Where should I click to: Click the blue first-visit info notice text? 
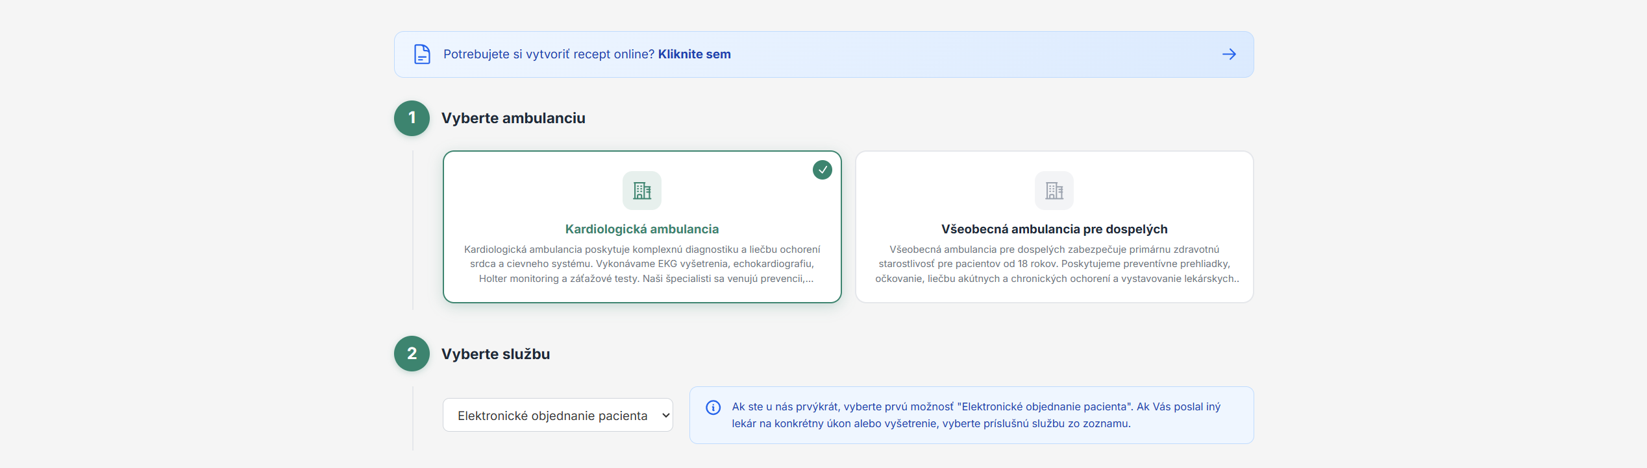click(975, 415)
